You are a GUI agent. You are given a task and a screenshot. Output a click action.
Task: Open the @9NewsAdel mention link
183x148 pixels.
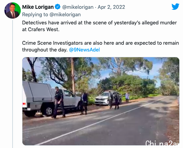click(x=85, y=50)
